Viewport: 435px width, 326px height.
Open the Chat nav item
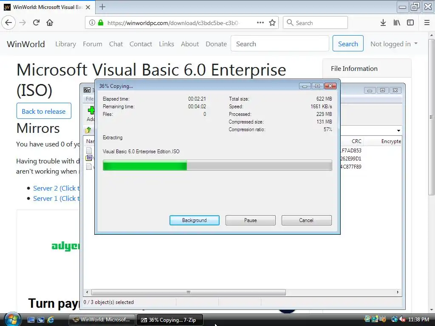click(116, 44)
